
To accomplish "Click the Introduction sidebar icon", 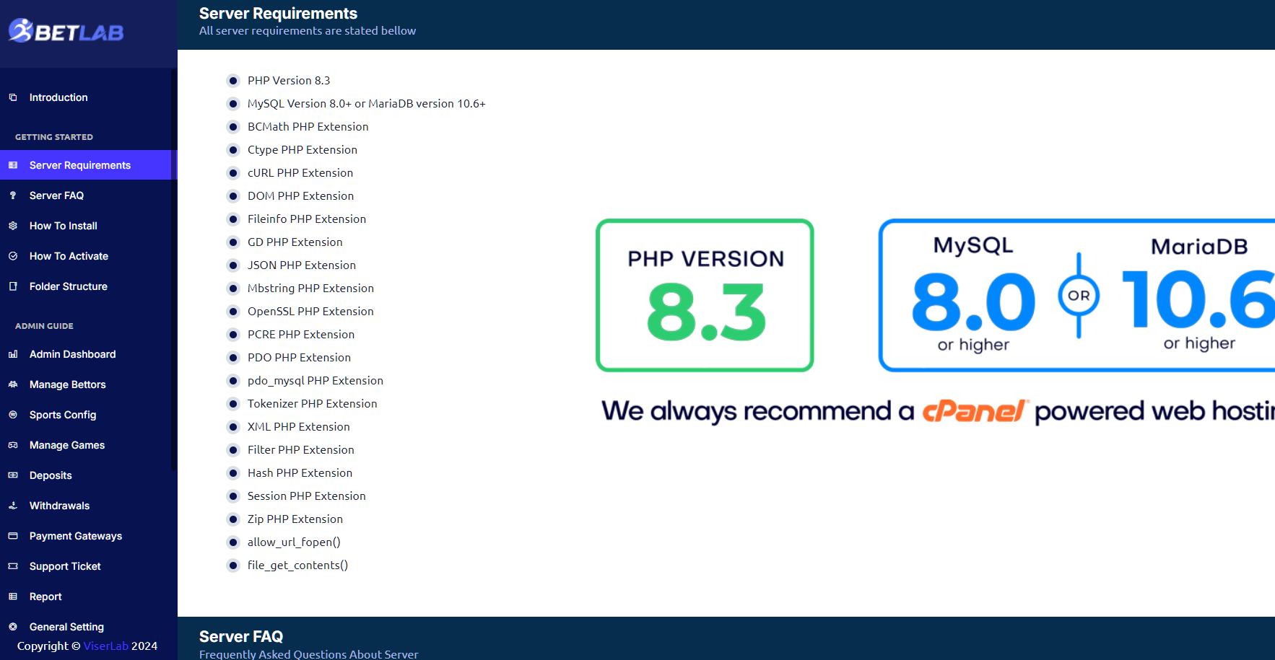I will tap(13, 97).
